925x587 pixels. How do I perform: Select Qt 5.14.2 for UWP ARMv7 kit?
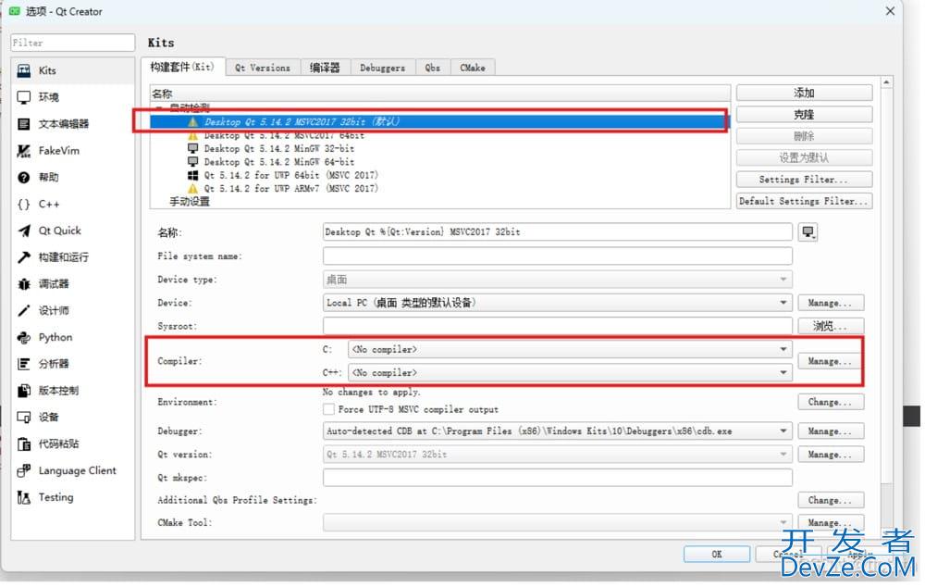point(290,189)
